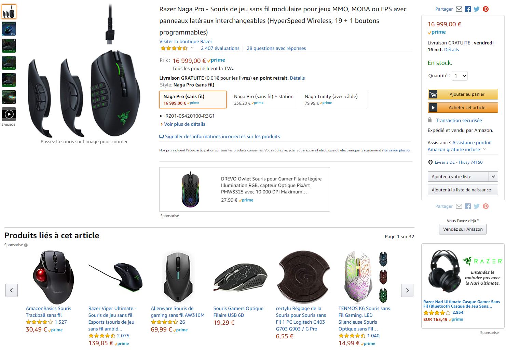Viewport: 506px width, 351px height.
Task: Expand Voir plus de détails
Action: [184, 124]
